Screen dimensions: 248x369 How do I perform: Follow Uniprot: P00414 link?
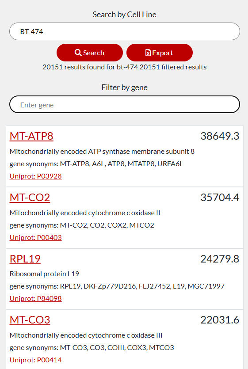35,360
